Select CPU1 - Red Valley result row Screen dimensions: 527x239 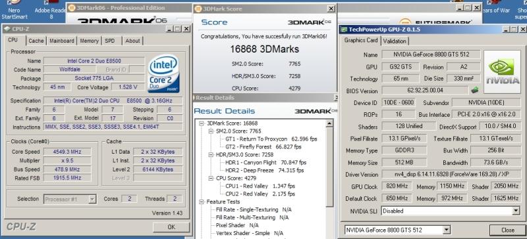click(260, 186)
